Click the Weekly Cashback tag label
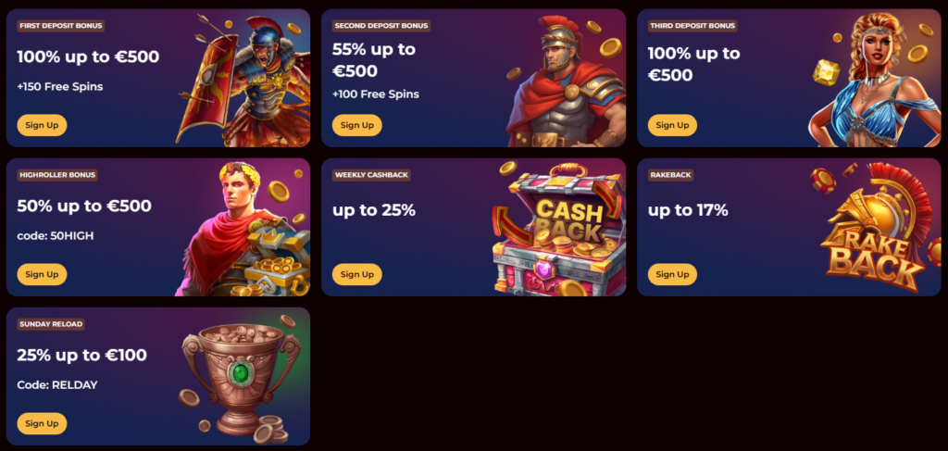The height and width of the screenshot is (451, 948). pyautogui.click(x=371, y=175)
